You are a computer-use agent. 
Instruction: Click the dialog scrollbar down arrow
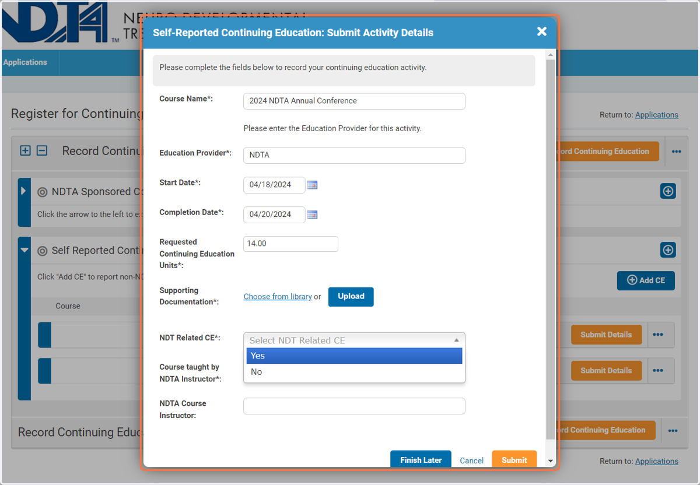tap(551, 461)
